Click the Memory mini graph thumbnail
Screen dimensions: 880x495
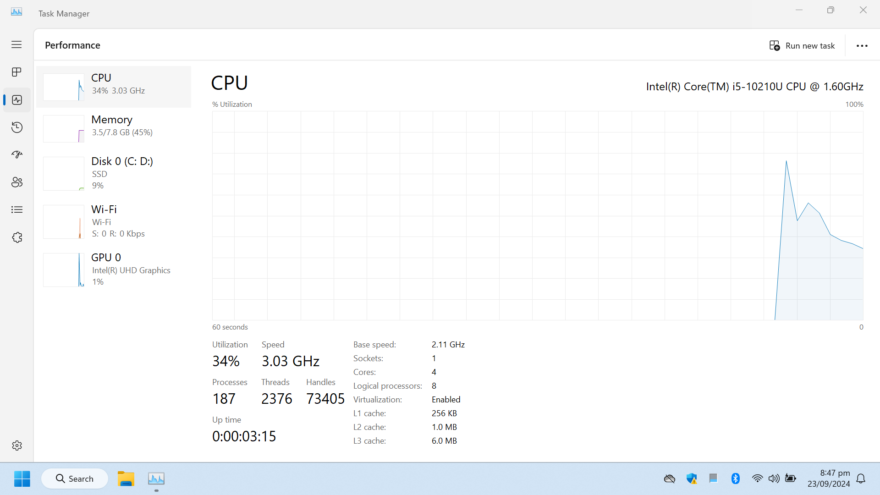tap(64, 129)
